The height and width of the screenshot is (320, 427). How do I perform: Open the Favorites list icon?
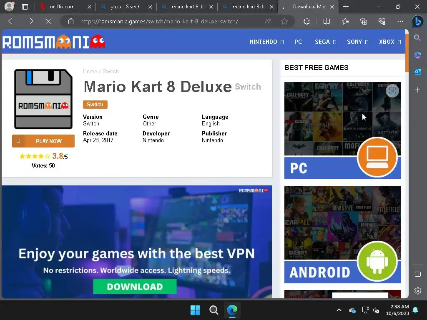[x=345, y=21]
